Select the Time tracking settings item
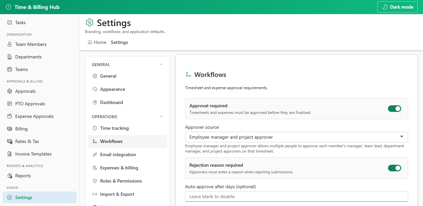The image size is (423, 206). (x=128, y=128)
